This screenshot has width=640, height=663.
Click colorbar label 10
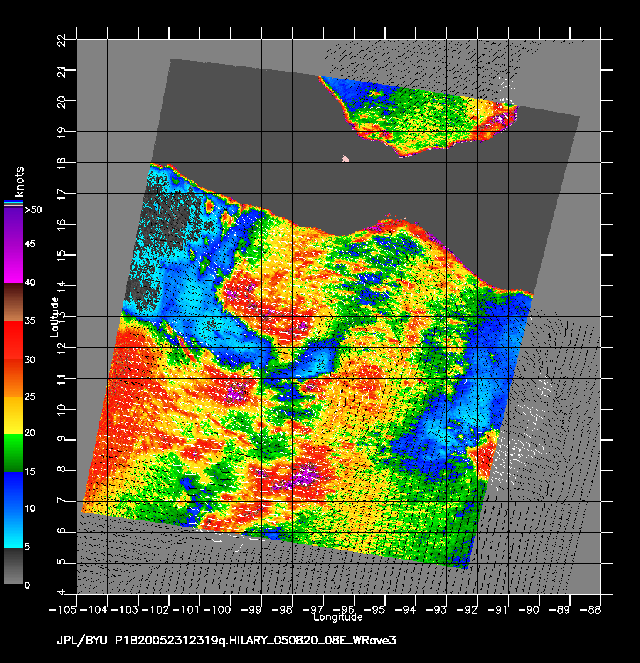click(30, 508)
